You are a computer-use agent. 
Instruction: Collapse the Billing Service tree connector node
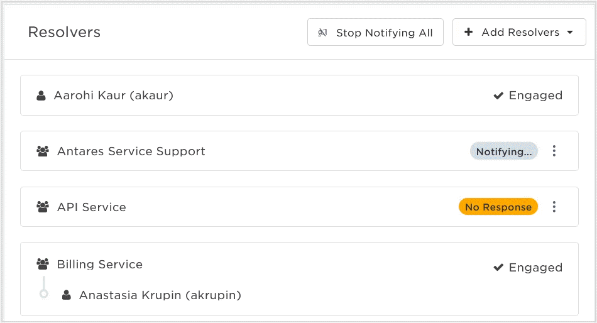44,293
